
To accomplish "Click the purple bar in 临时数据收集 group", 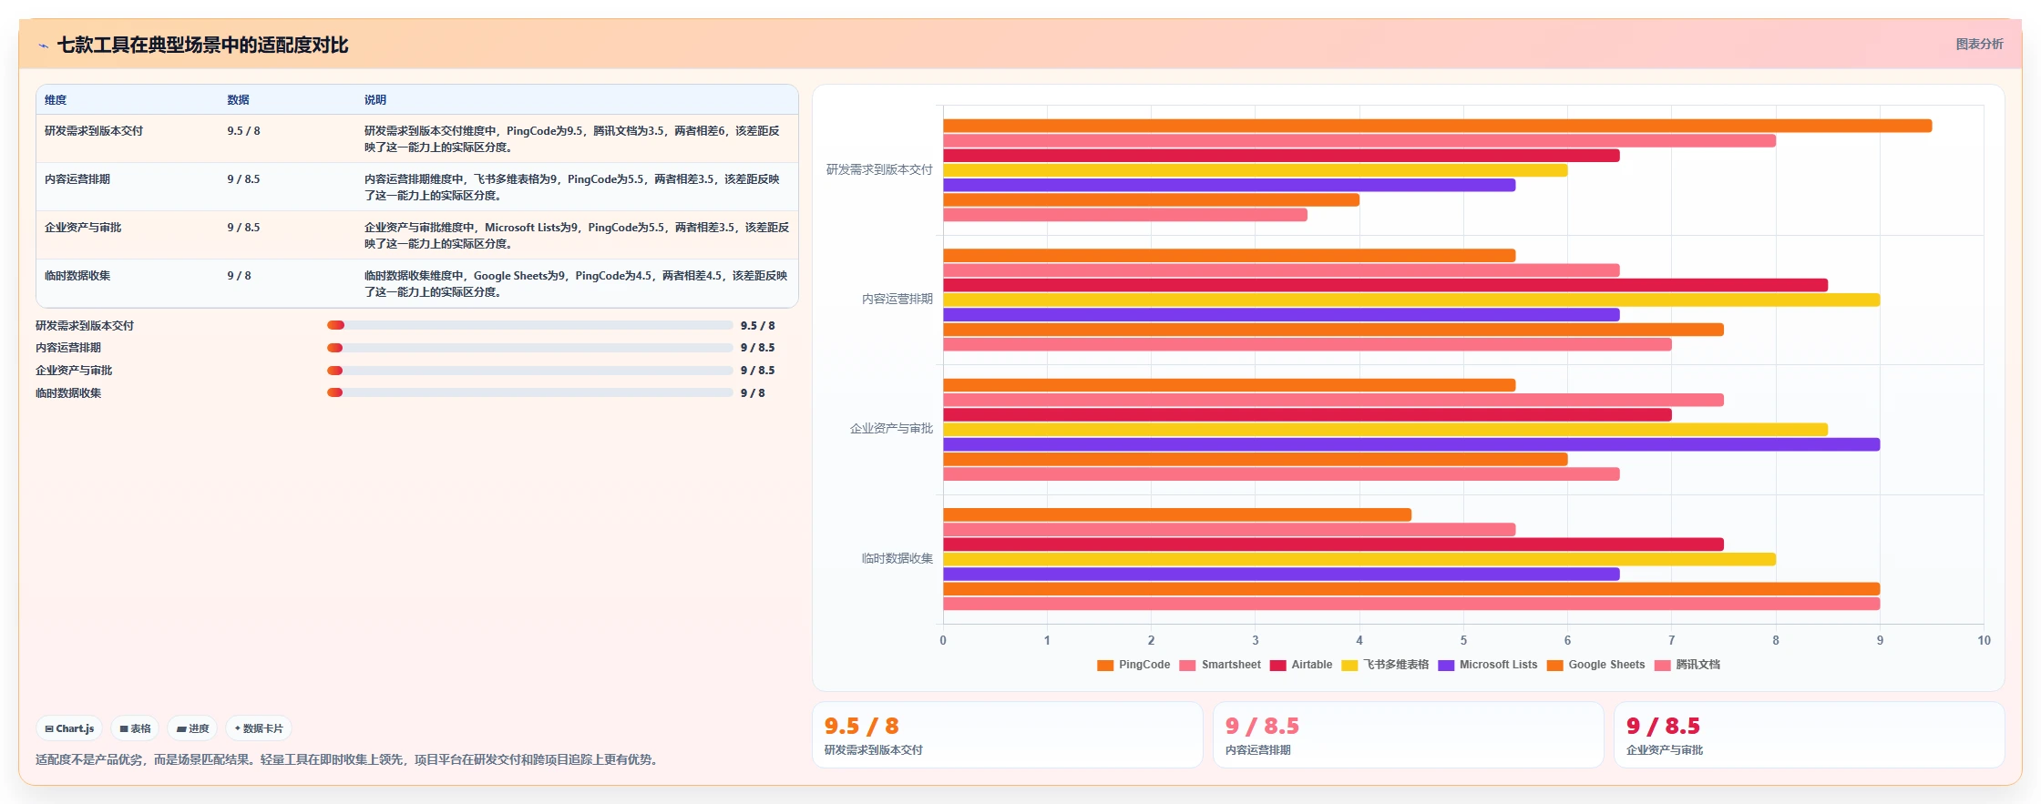I will click(1281, 575).
